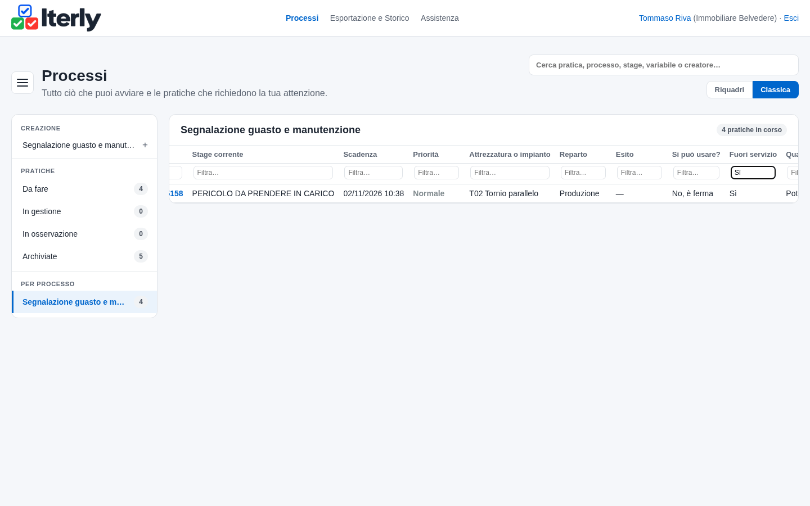Image resolution: width=810 pixels, height=506 pixels.
Task: Open the pratica link ending in 158
Action: coord(176,193)
